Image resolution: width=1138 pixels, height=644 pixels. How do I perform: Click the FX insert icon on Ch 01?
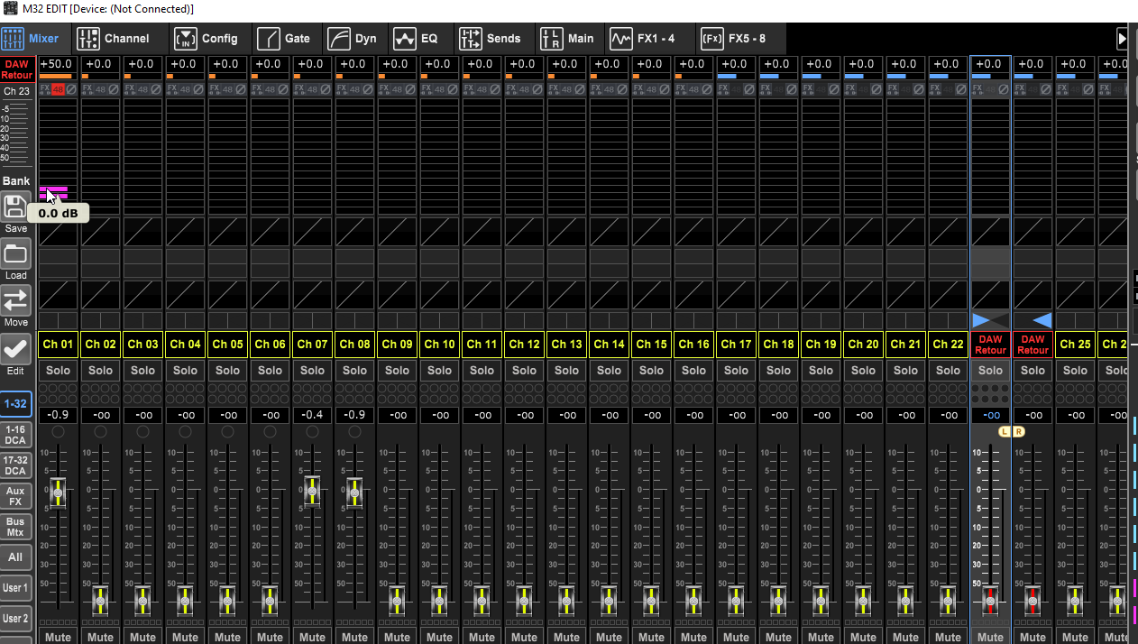point(44,89)
